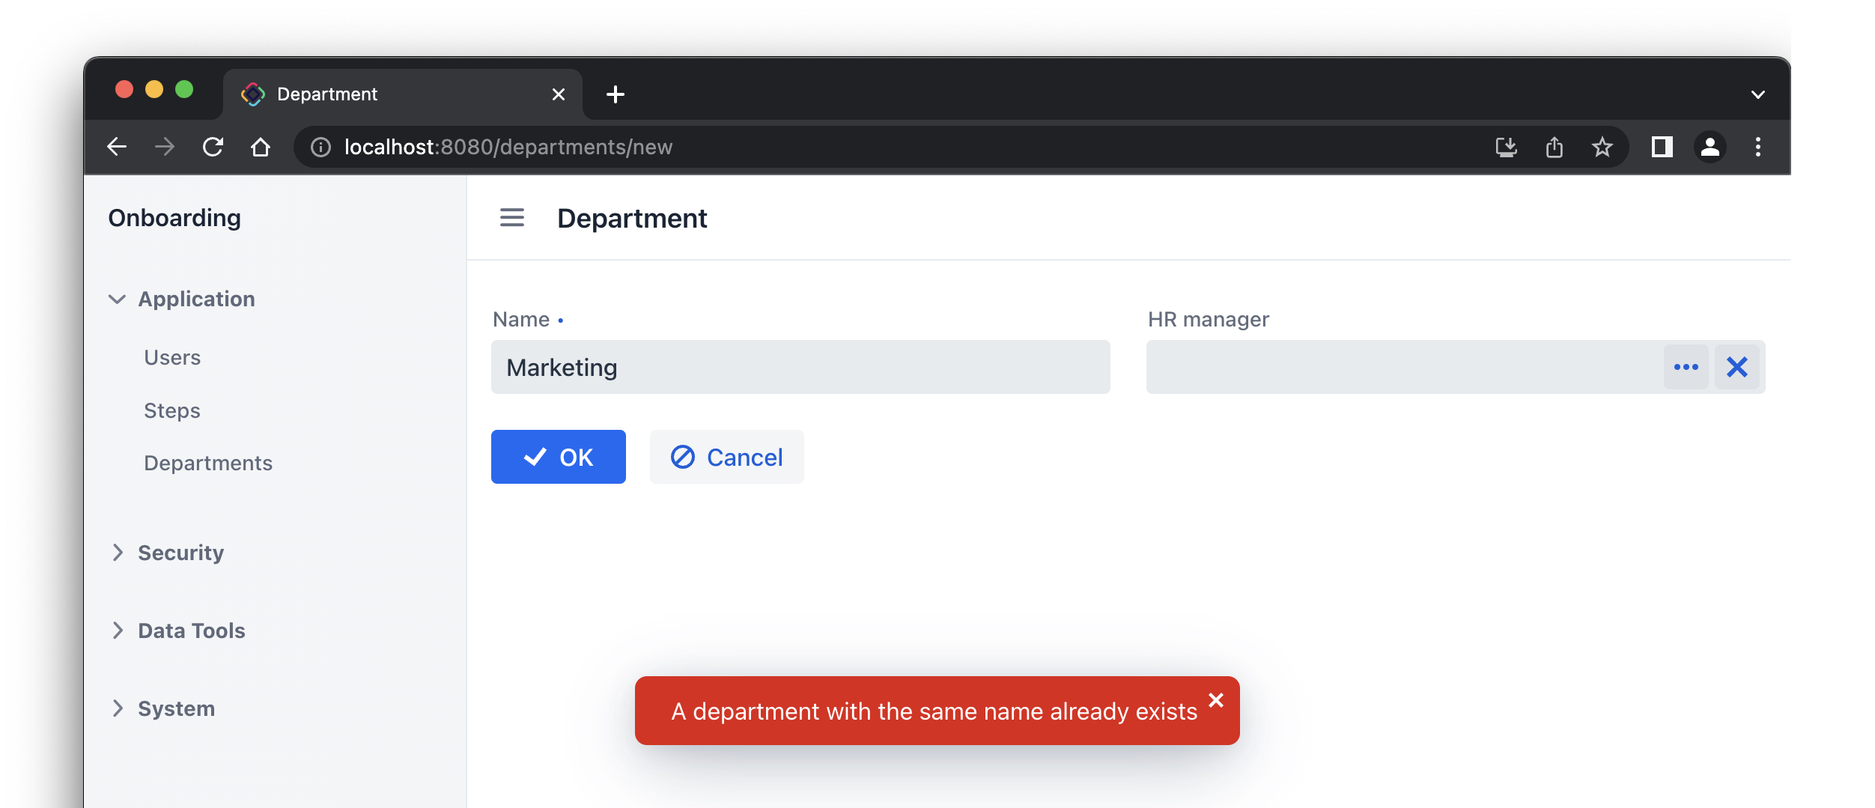1875x808 pixels.
Task: Open the Departments menu item
Action: 208,463
